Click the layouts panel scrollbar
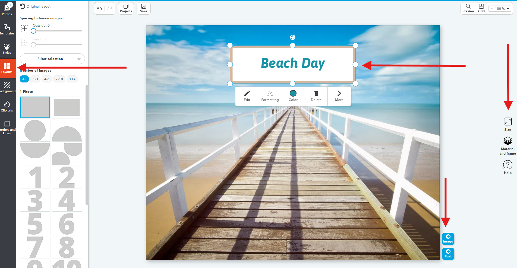Viewport: 517px width, 268px height. point(87,145)
